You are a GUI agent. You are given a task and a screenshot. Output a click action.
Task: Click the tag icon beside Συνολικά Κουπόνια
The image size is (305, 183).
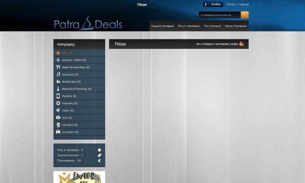pos(99,155)
